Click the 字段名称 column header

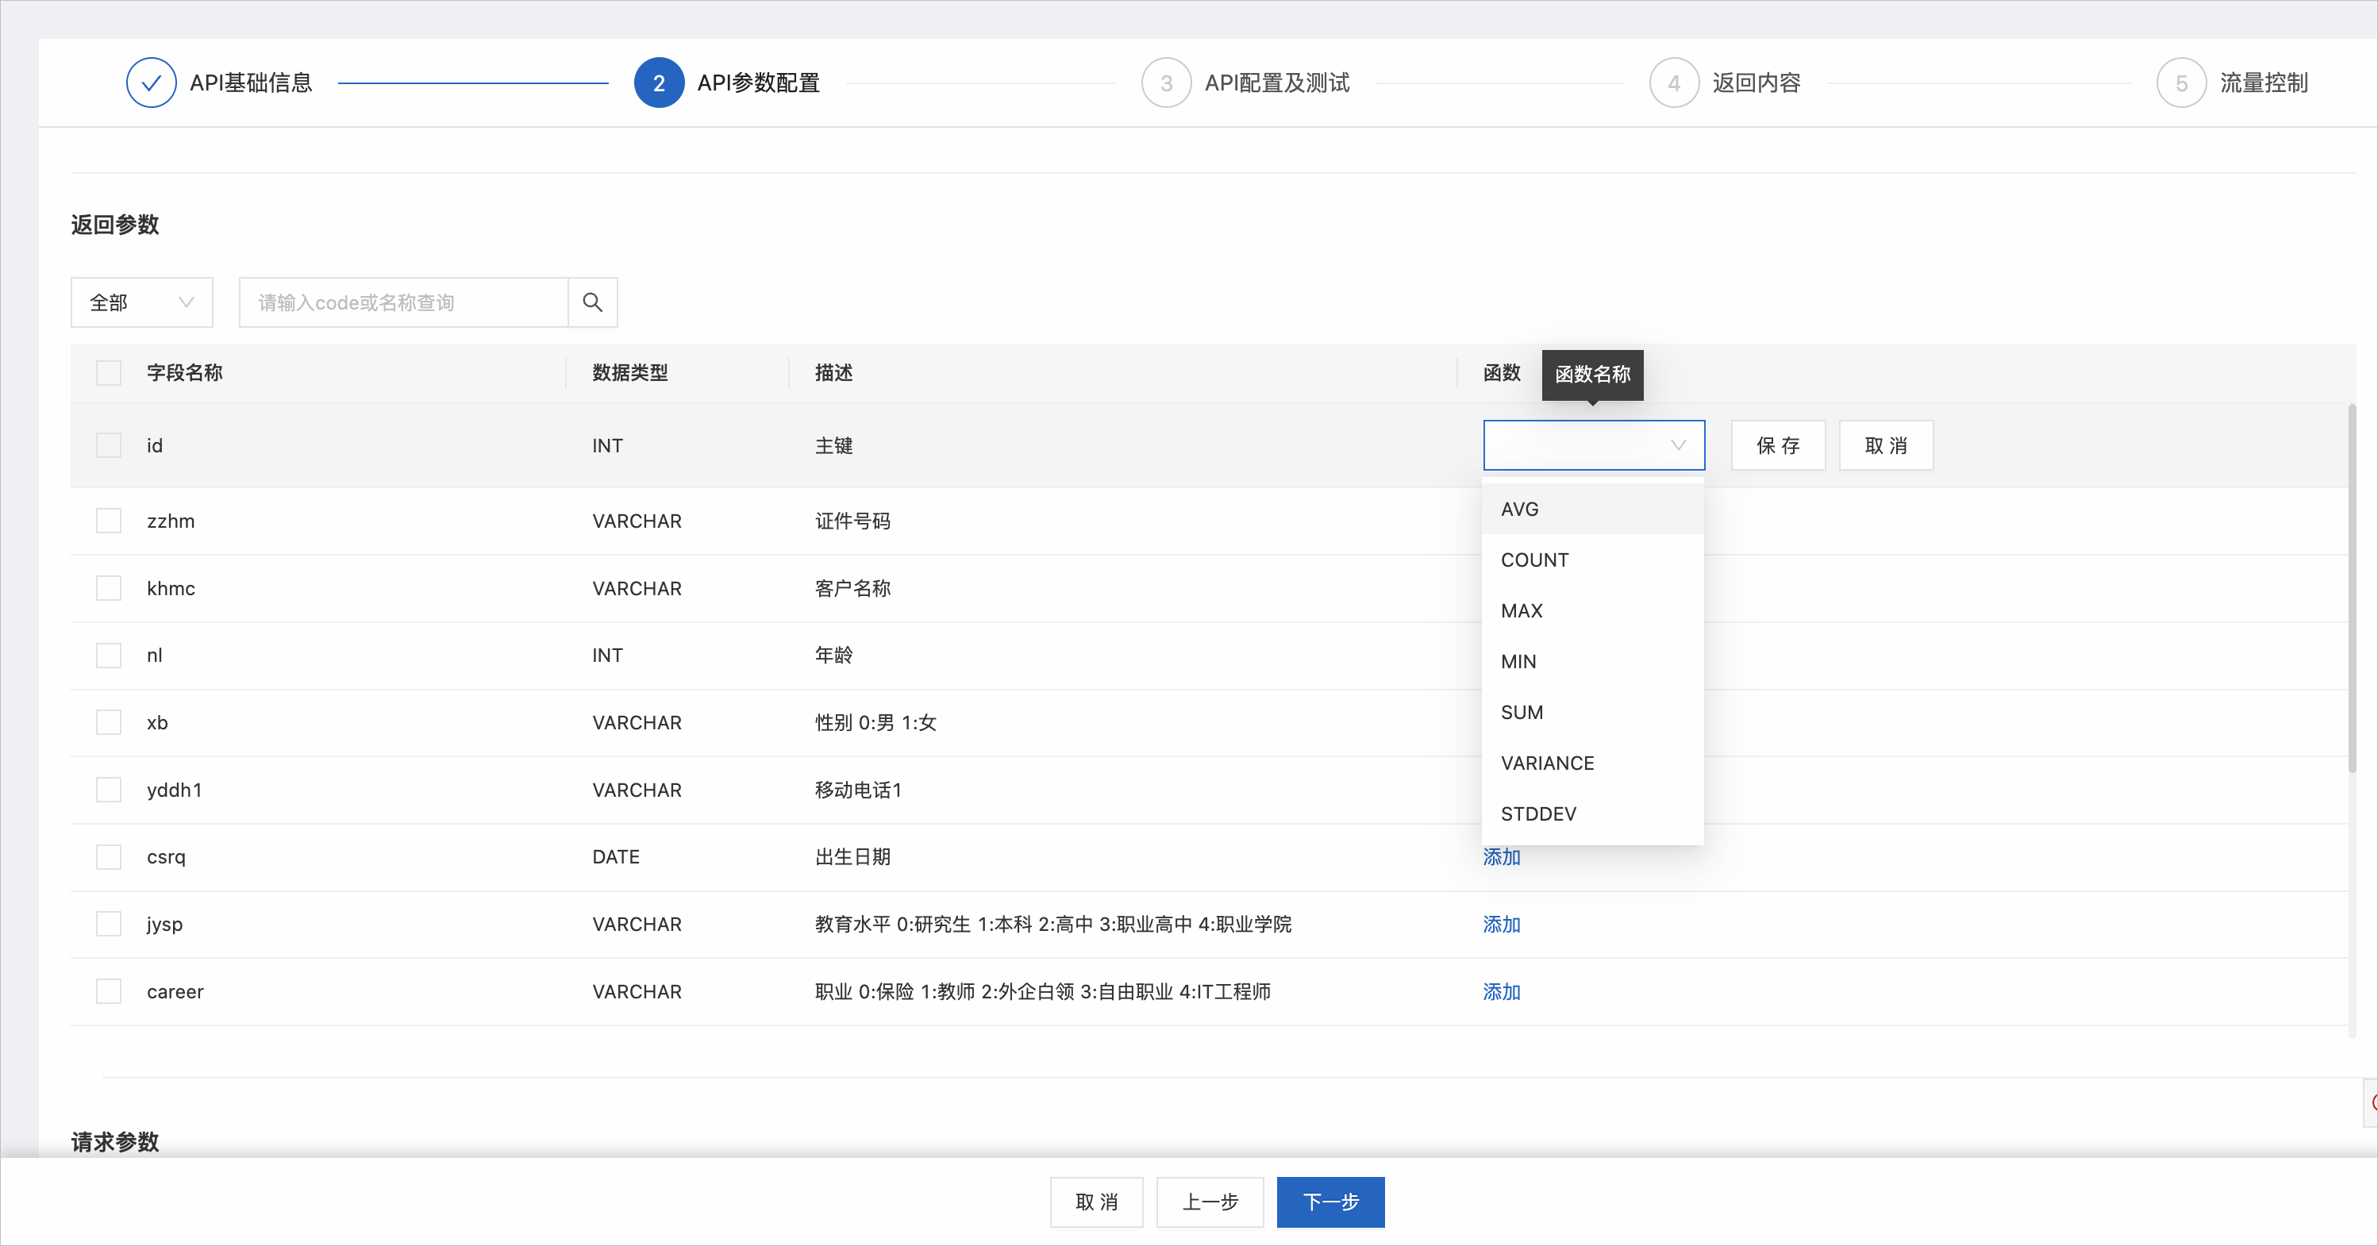(x=185, y=373)
